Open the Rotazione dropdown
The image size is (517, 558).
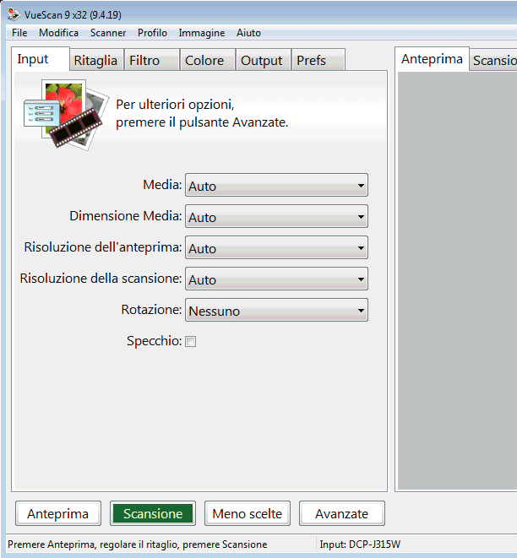tap(276, 311)
